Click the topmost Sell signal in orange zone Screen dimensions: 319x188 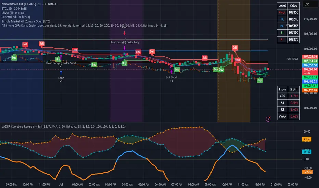point(235,48)
